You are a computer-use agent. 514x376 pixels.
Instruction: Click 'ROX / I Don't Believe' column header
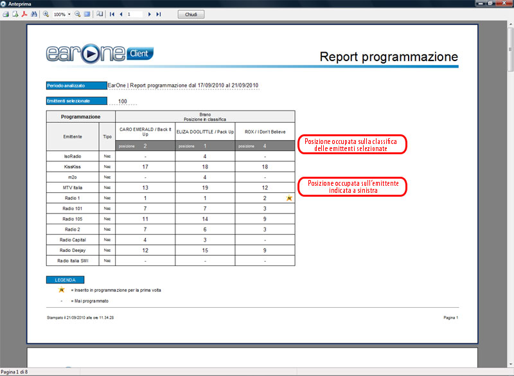[x=265, y=132]
